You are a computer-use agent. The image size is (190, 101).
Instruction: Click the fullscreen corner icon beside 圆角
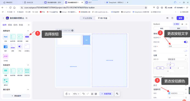(186, 98)
